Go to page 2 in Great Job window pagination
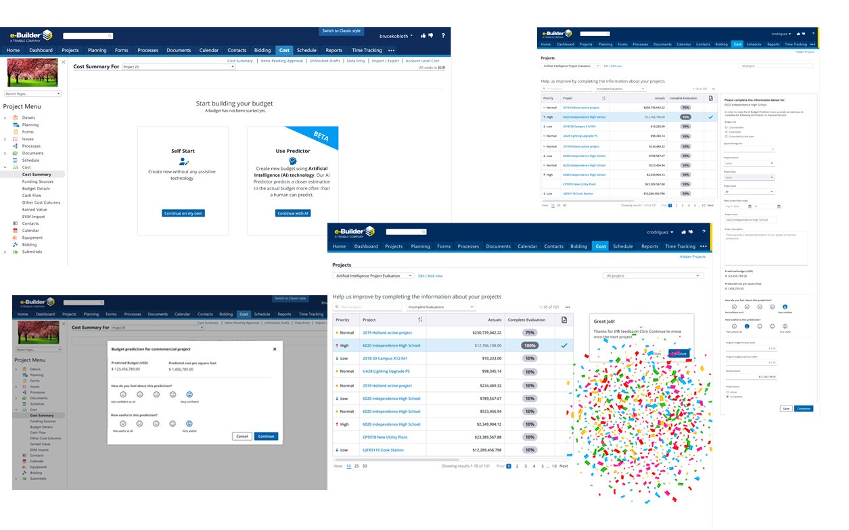 [x=517, y=466]
